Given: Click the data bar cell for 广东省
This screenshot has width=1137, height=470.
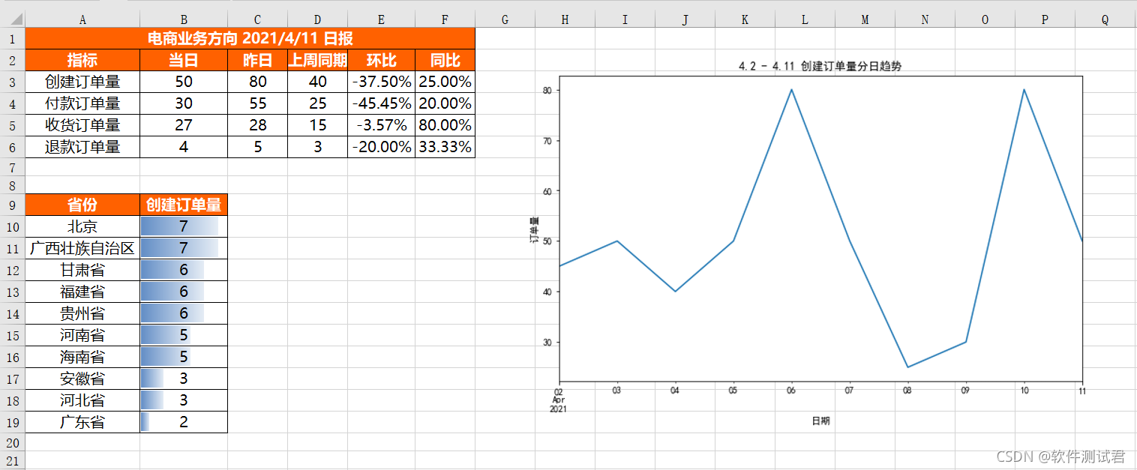Looking at the screenshot, I should 184,422.
